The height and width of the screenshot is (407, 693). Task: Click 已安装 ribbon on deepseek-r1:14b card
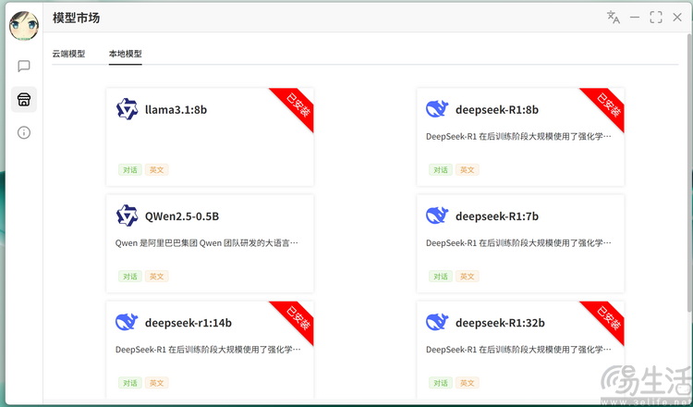298,318
